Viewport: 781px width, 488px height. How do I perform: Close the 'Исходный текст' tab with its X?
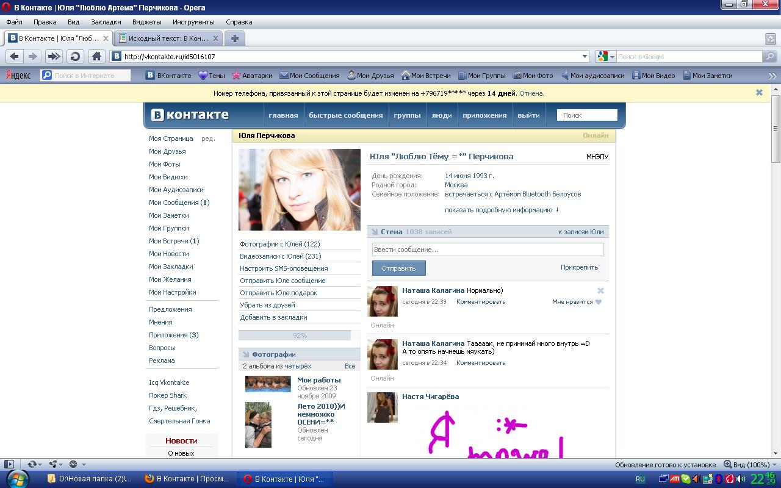pos(215,38)
